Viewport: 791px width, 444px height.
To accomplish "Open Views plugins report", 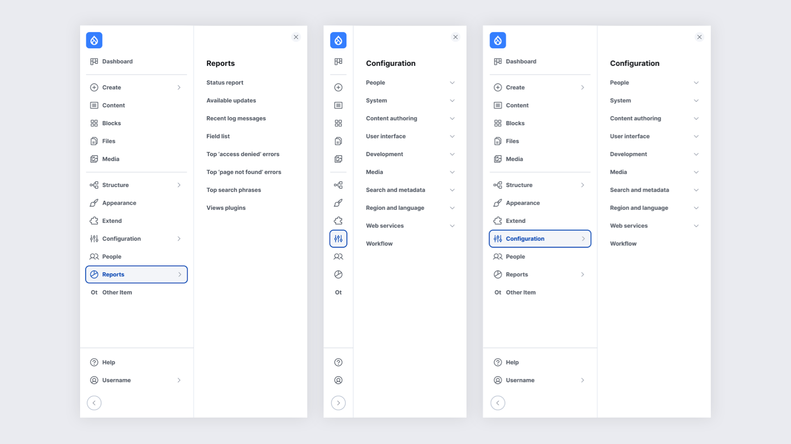I will tap(226, 208).
